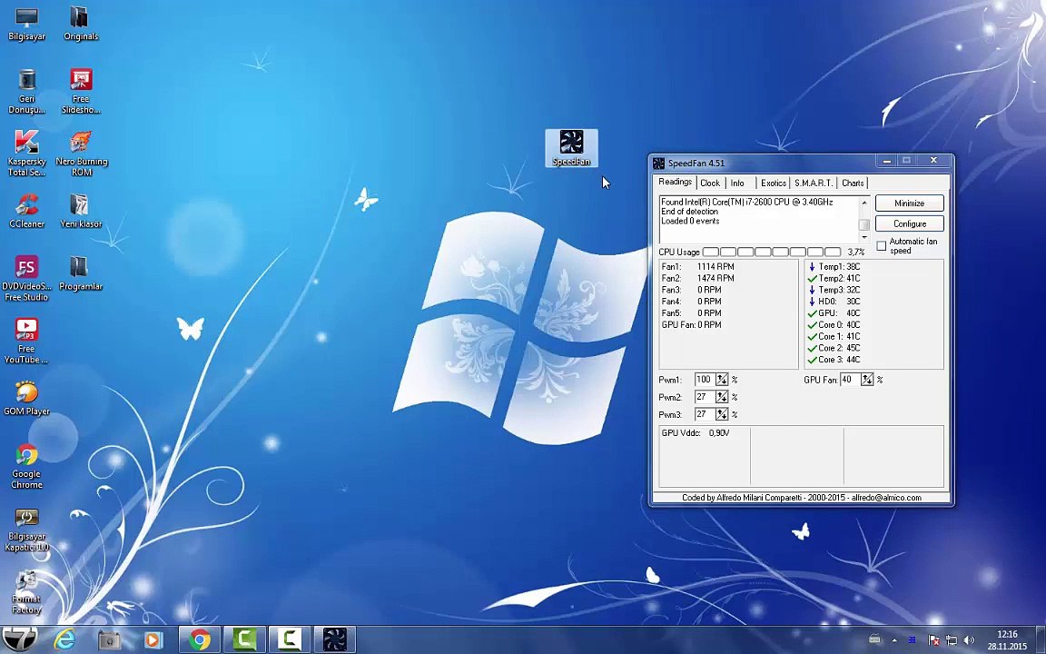Viewport: 1046px width, 654px height.
Task: Launch Nero Burning ROM shortcut
Action: (x=81, y=154)
